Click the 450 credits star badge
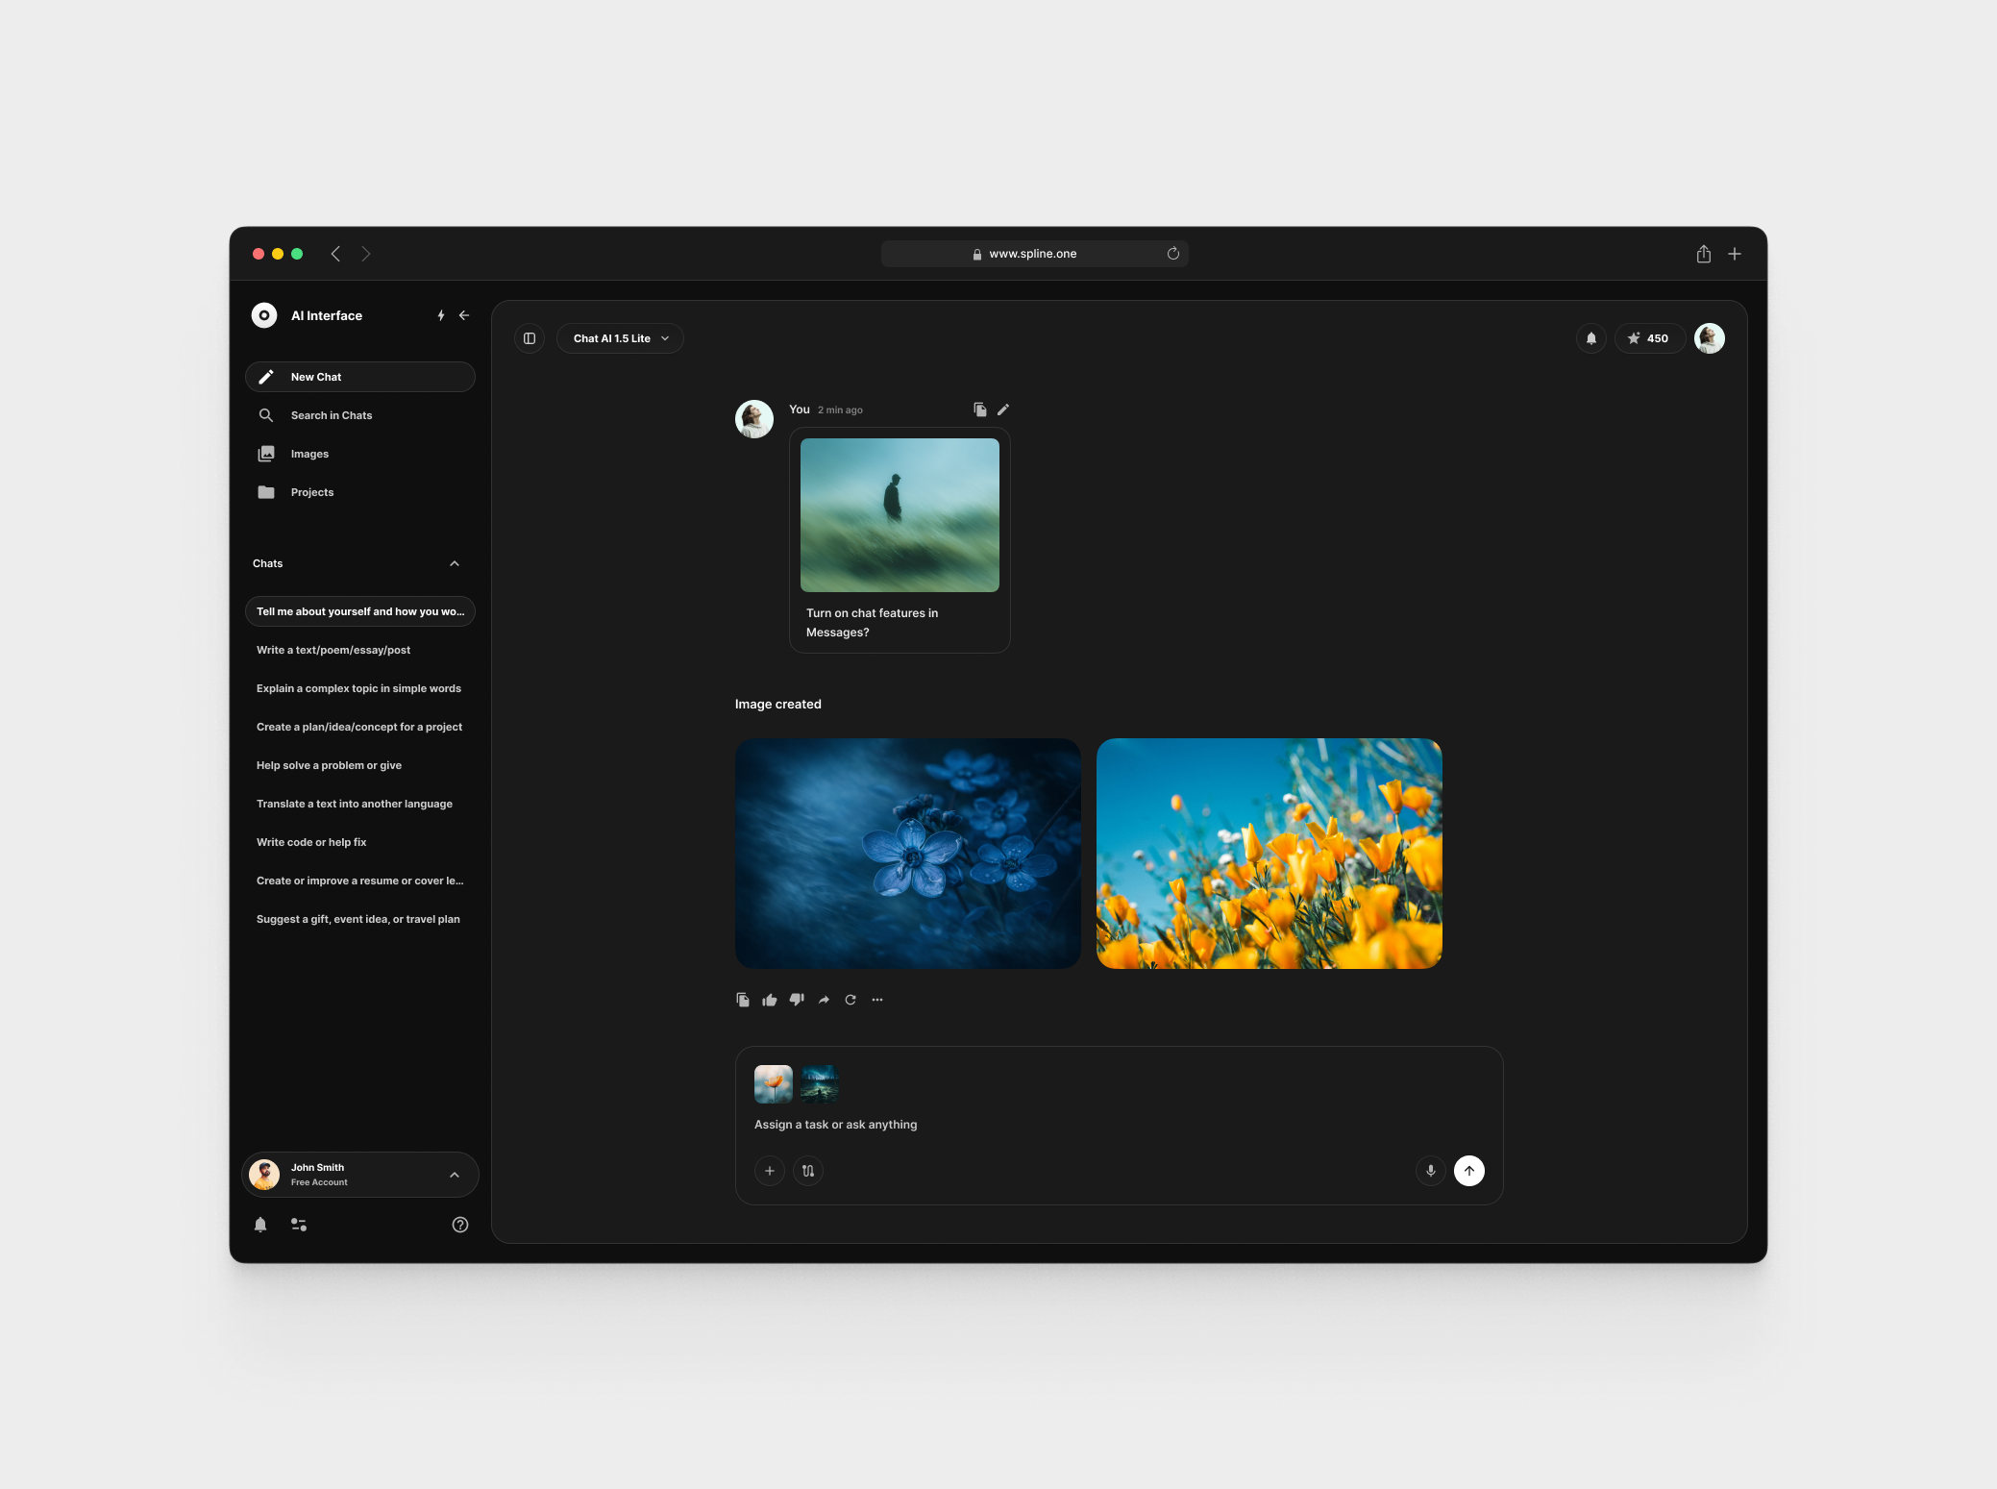1997x1489 pixels. coord(1648,338)
